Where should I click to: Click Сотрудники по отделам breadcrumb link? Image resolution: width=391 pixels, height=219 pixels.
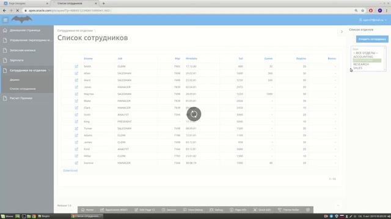click(x=75, y=30)
